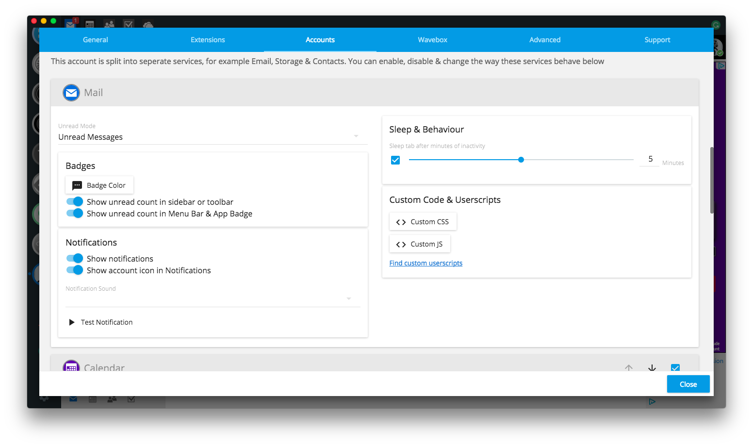
Task: Click the Contacts people icon in top toolbar
Action: coord(109,24)
